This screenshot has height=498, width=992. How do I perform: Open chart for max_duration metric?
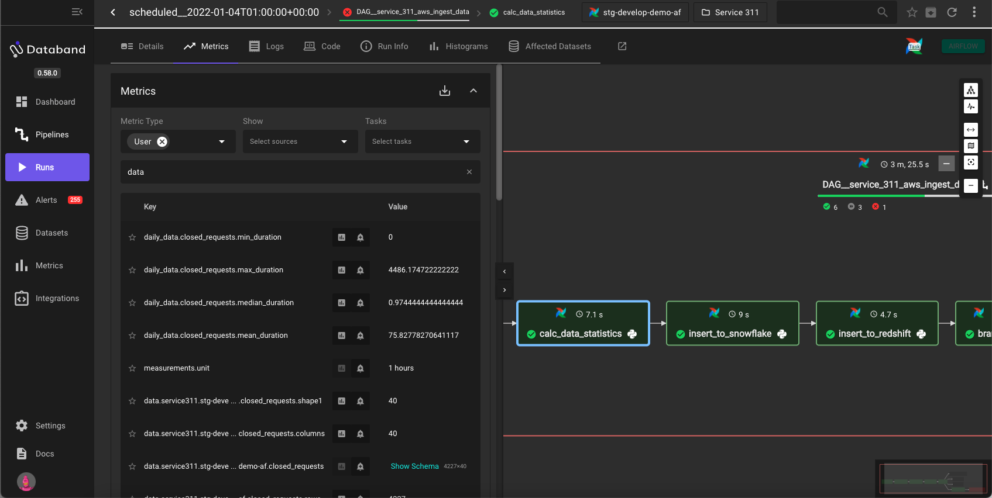342,270
